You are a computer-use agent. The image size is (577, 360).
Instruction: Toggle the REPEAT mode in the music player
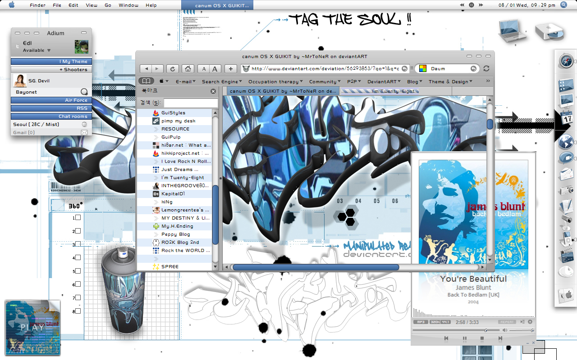[x=507, y=322]
